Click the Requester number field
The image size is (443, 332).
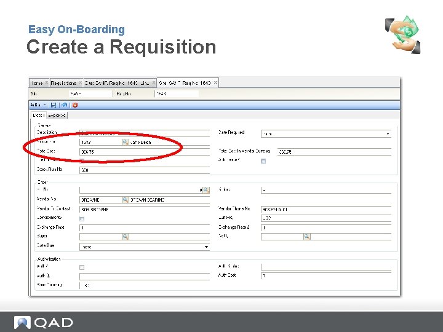(x=101, y=142)
